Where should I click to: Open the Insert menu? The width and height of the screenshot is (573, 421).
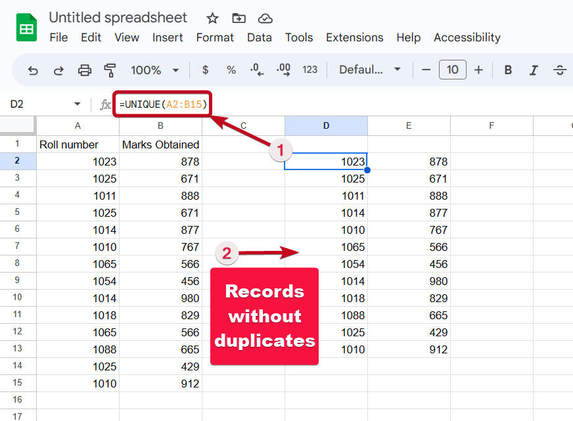tap(168, 37)
